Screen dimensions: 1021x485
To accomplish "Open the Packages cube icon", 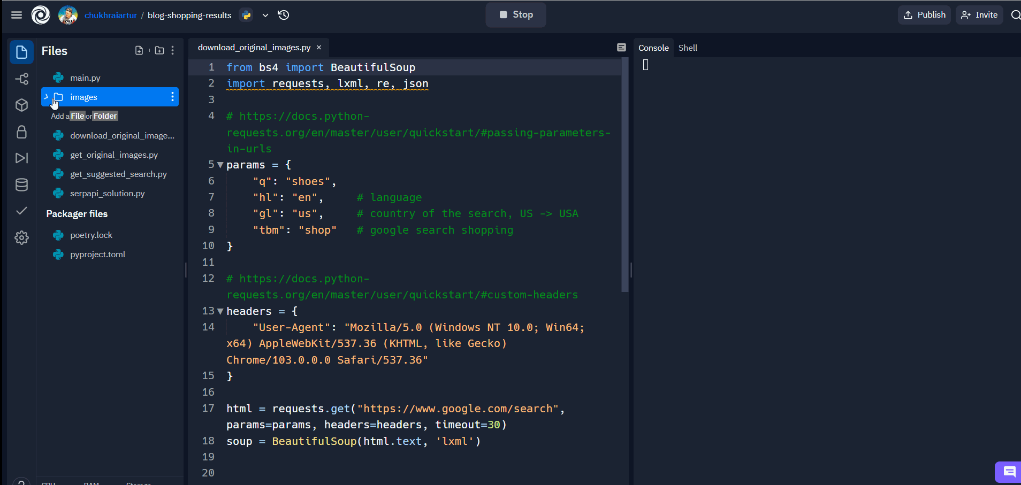I will click(x=21, y=105).
